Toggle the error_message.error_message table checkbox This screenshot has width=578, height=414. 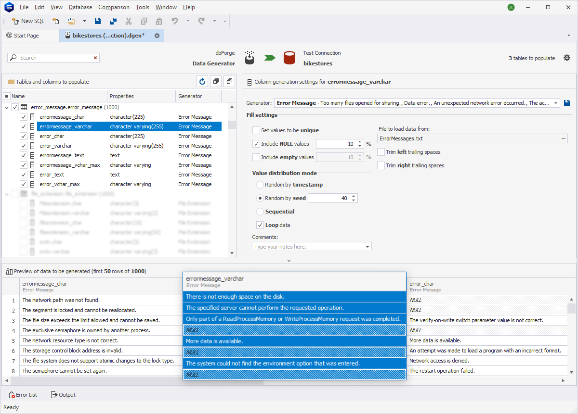point(14,107)
